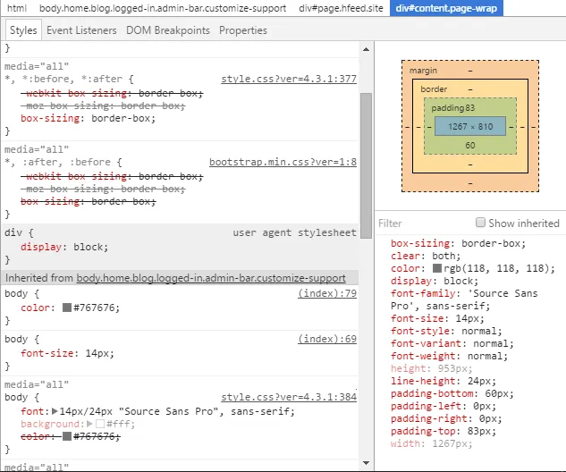Click the scroll up arrow of styles pane
Screen dimensions: 566x472
[x=366, y=49]
